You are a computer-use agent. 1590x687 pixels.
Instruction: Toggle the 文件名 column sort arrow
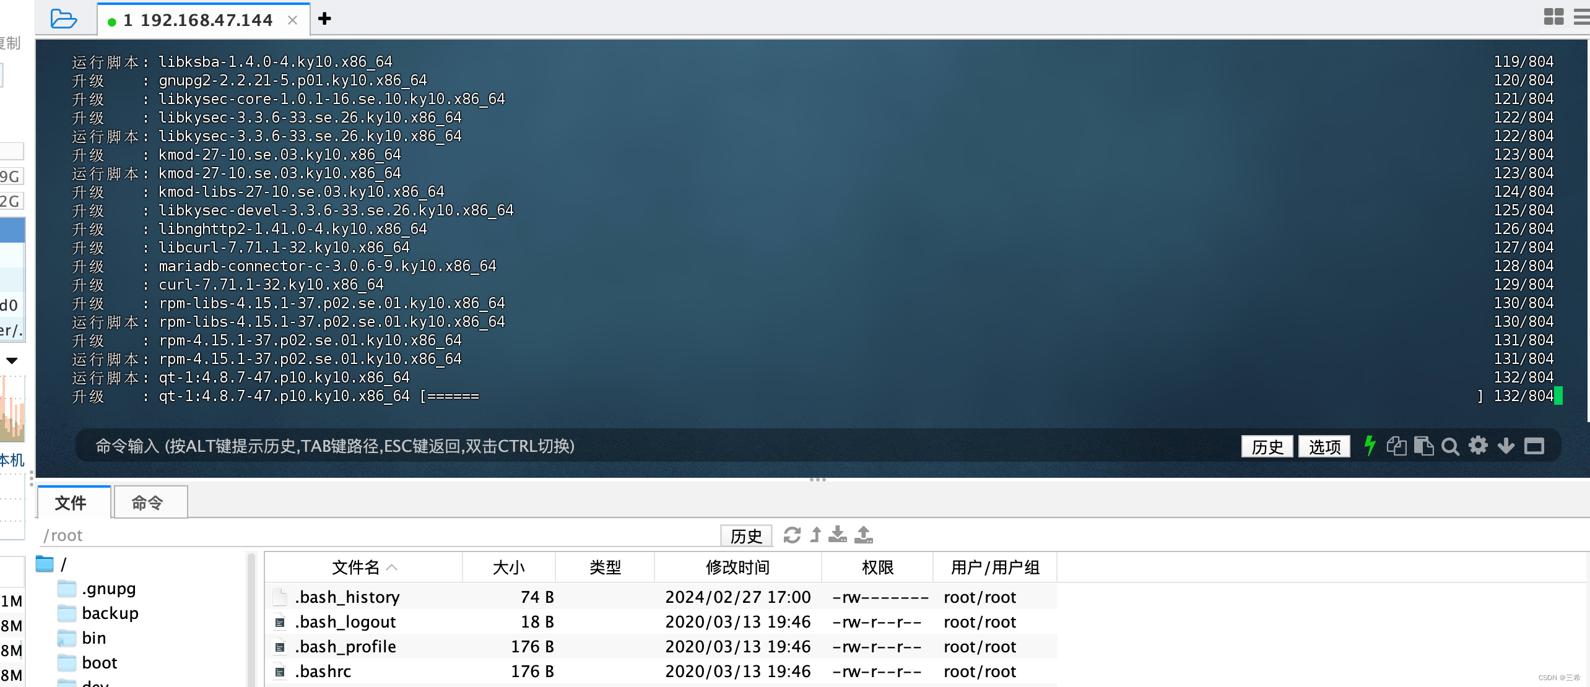coord(392,568)
